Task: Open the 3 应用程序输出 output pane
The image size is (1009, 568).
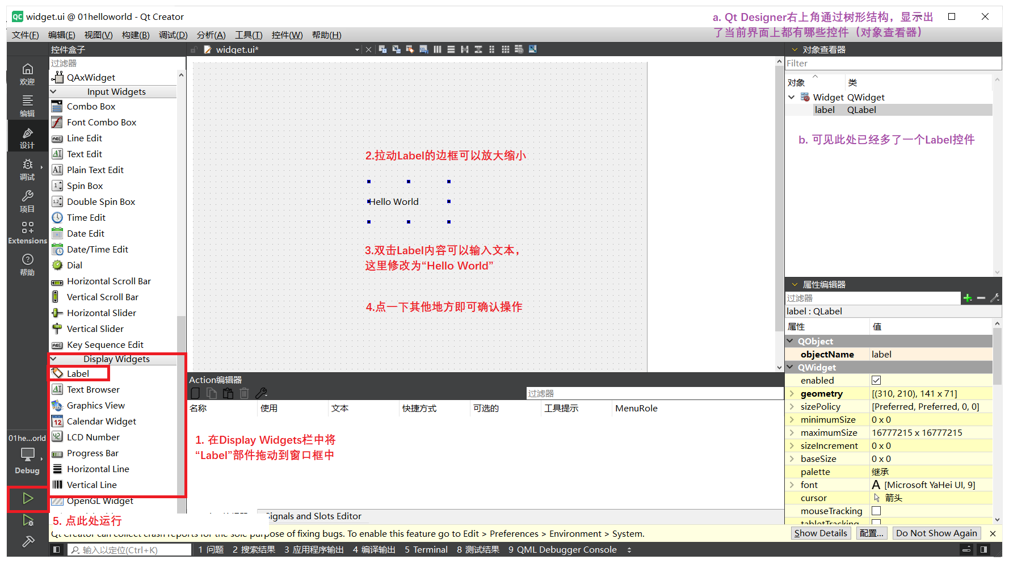Action: click(x=314, y=549)
